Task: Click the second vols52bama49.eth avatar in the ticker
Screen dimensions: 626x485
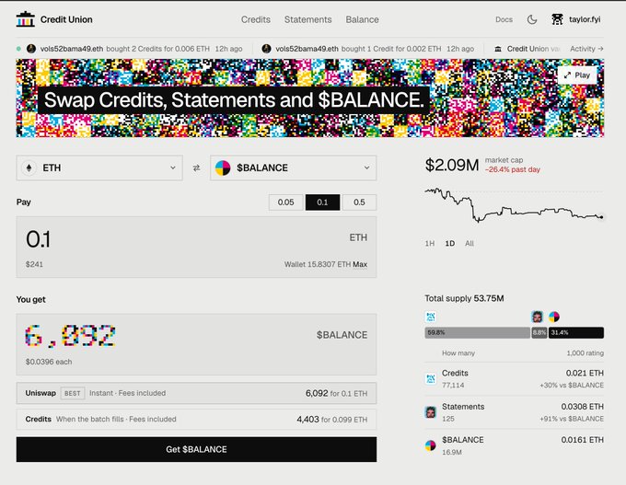Action: (266, 49)
